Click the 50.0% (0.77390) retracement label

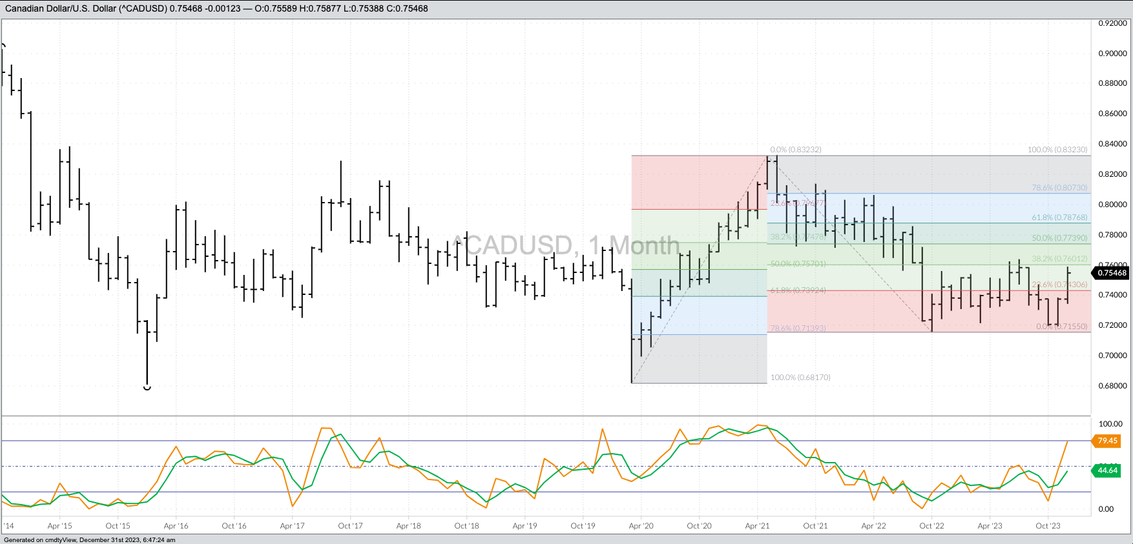(x=1059, y=238)
